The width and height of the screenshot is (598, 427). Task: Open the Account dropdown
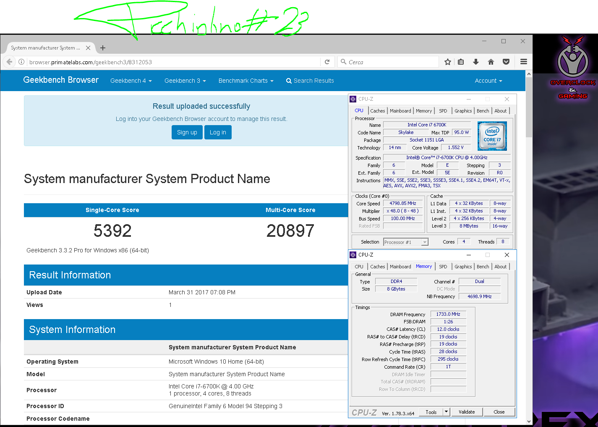pos(488,81)
